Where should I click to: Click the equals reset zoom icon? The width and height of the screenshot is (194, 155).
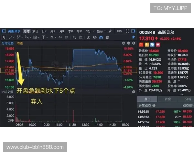tap(124, 43)
